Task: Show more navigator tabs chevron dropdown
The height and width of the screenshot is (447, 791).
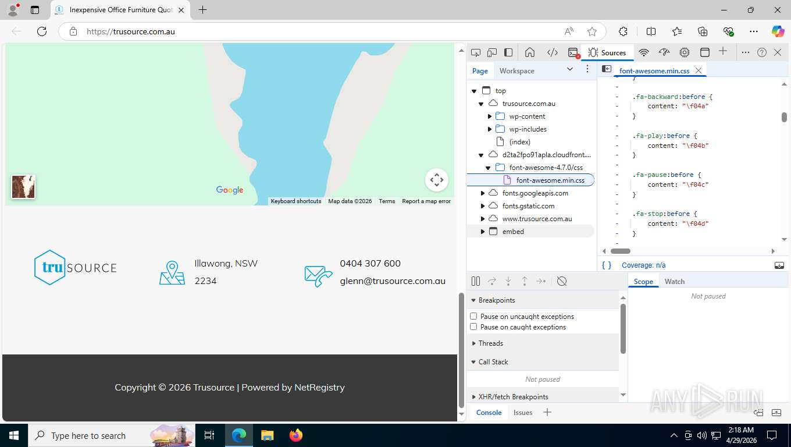Action: tap(570, 69)
